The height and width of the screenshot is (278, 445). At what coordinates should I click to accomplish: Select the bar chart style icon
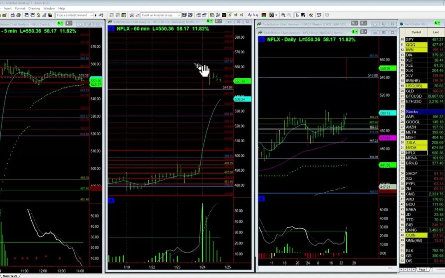coord(230,15)
